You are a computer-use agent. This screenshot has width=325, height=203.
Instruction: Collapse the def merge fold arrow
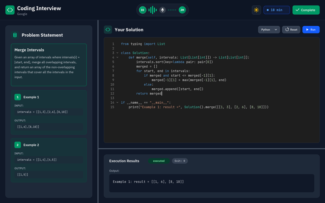pyautogui.click(x=117, y=57)
